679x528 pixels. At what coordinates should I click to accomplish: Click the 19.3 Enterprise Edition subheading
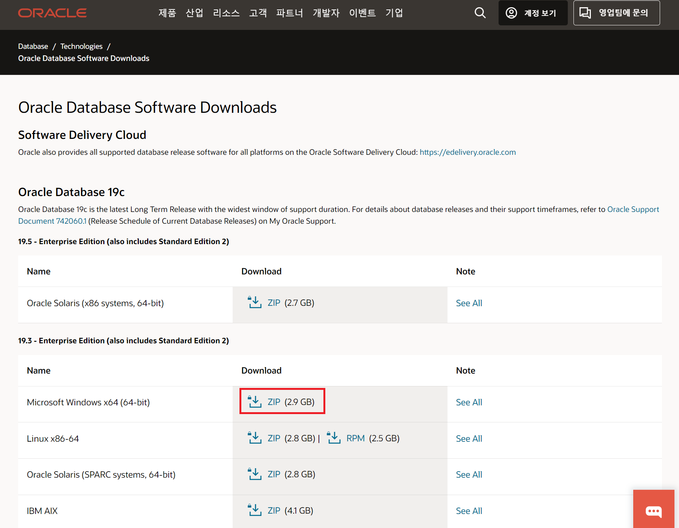pyautogui.click(x=124, y=341)
